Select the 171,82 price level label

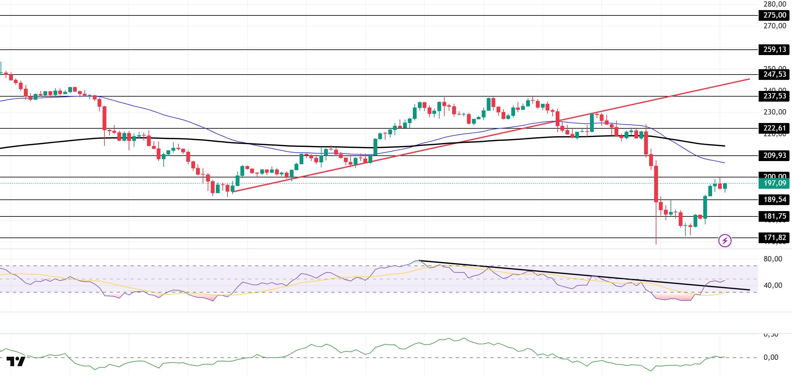(x=774, y=237)
